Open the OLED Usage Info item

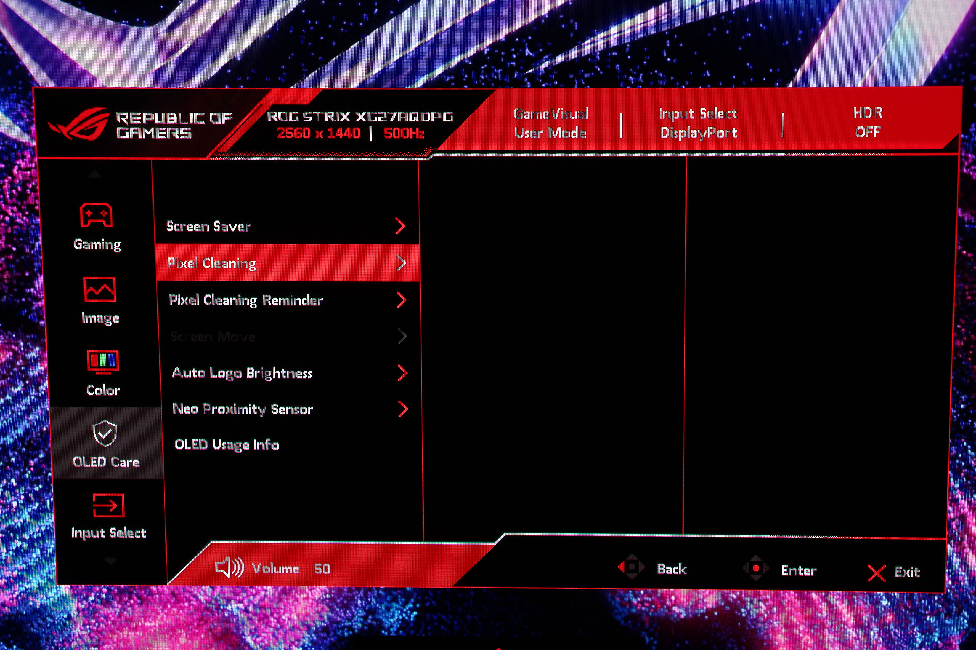coord(226,445)
